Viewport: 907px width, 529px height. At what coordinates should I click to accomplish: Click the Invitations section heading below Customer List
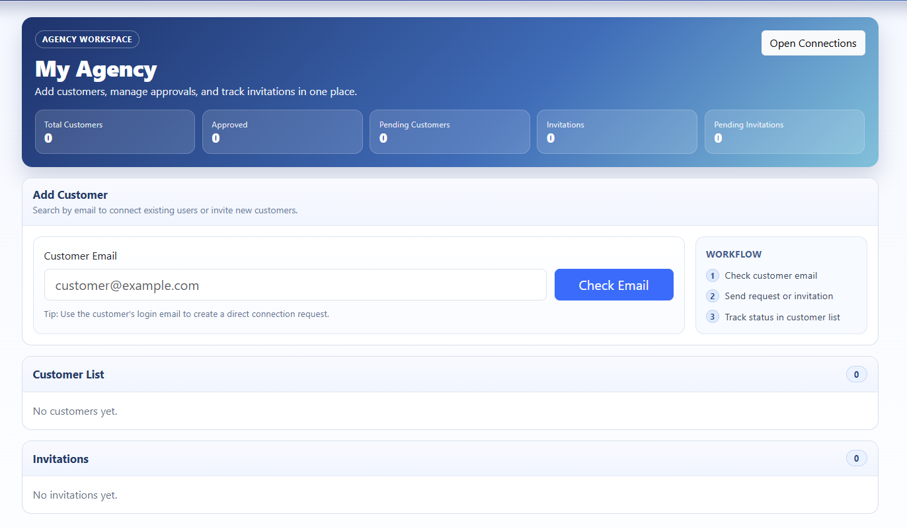61,459
